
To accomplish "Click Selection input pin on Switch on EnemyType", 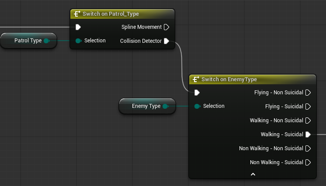I will (x=197, y=106).
